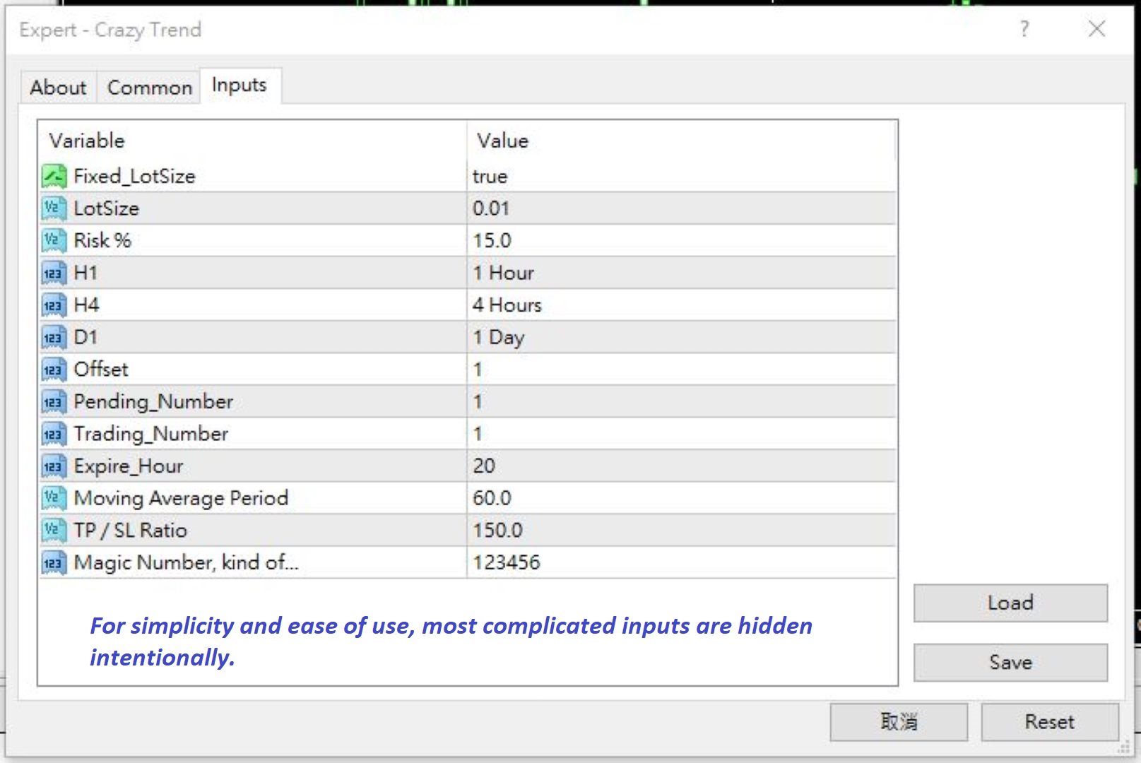Click the integer icon beside D1
Viewport: 1141px width, 763px height.
[x=54, y=337]
